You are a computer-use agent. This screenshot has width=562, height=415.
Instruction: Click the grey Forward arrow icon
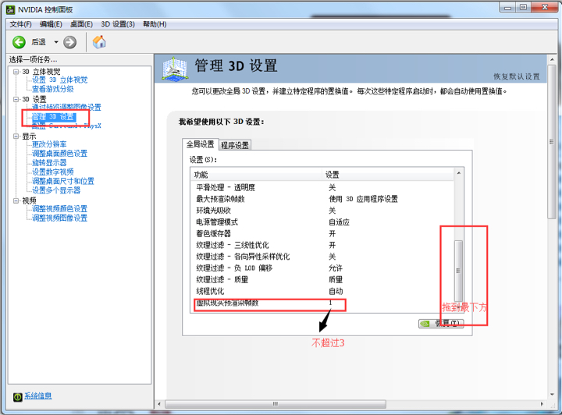click(x=70, y=42)
